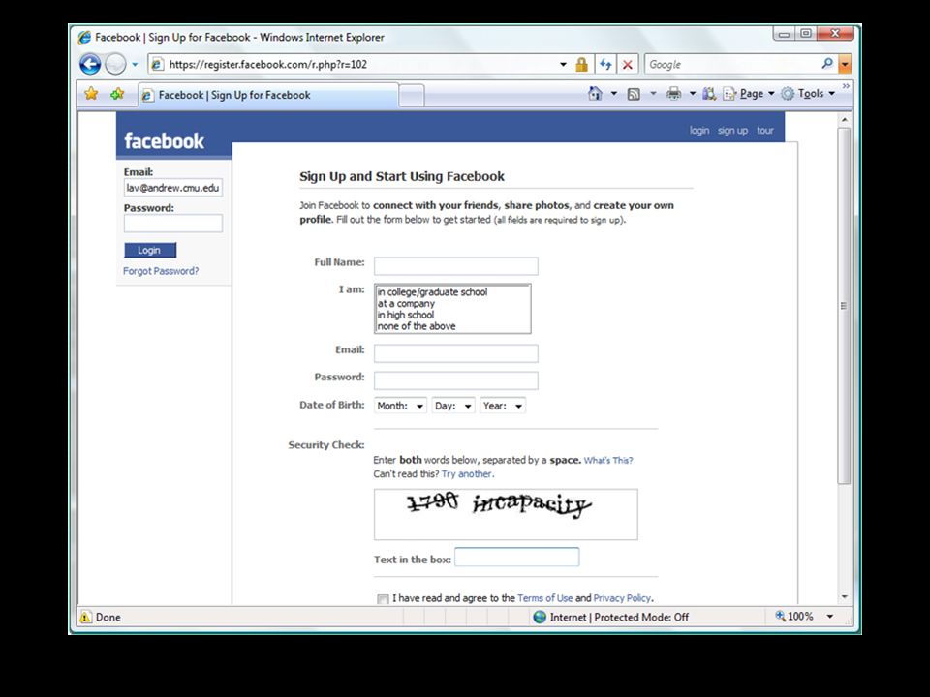This screenshot has height=697, width=930.
Task: Open the Month dropdown
Action: (400, 406)
